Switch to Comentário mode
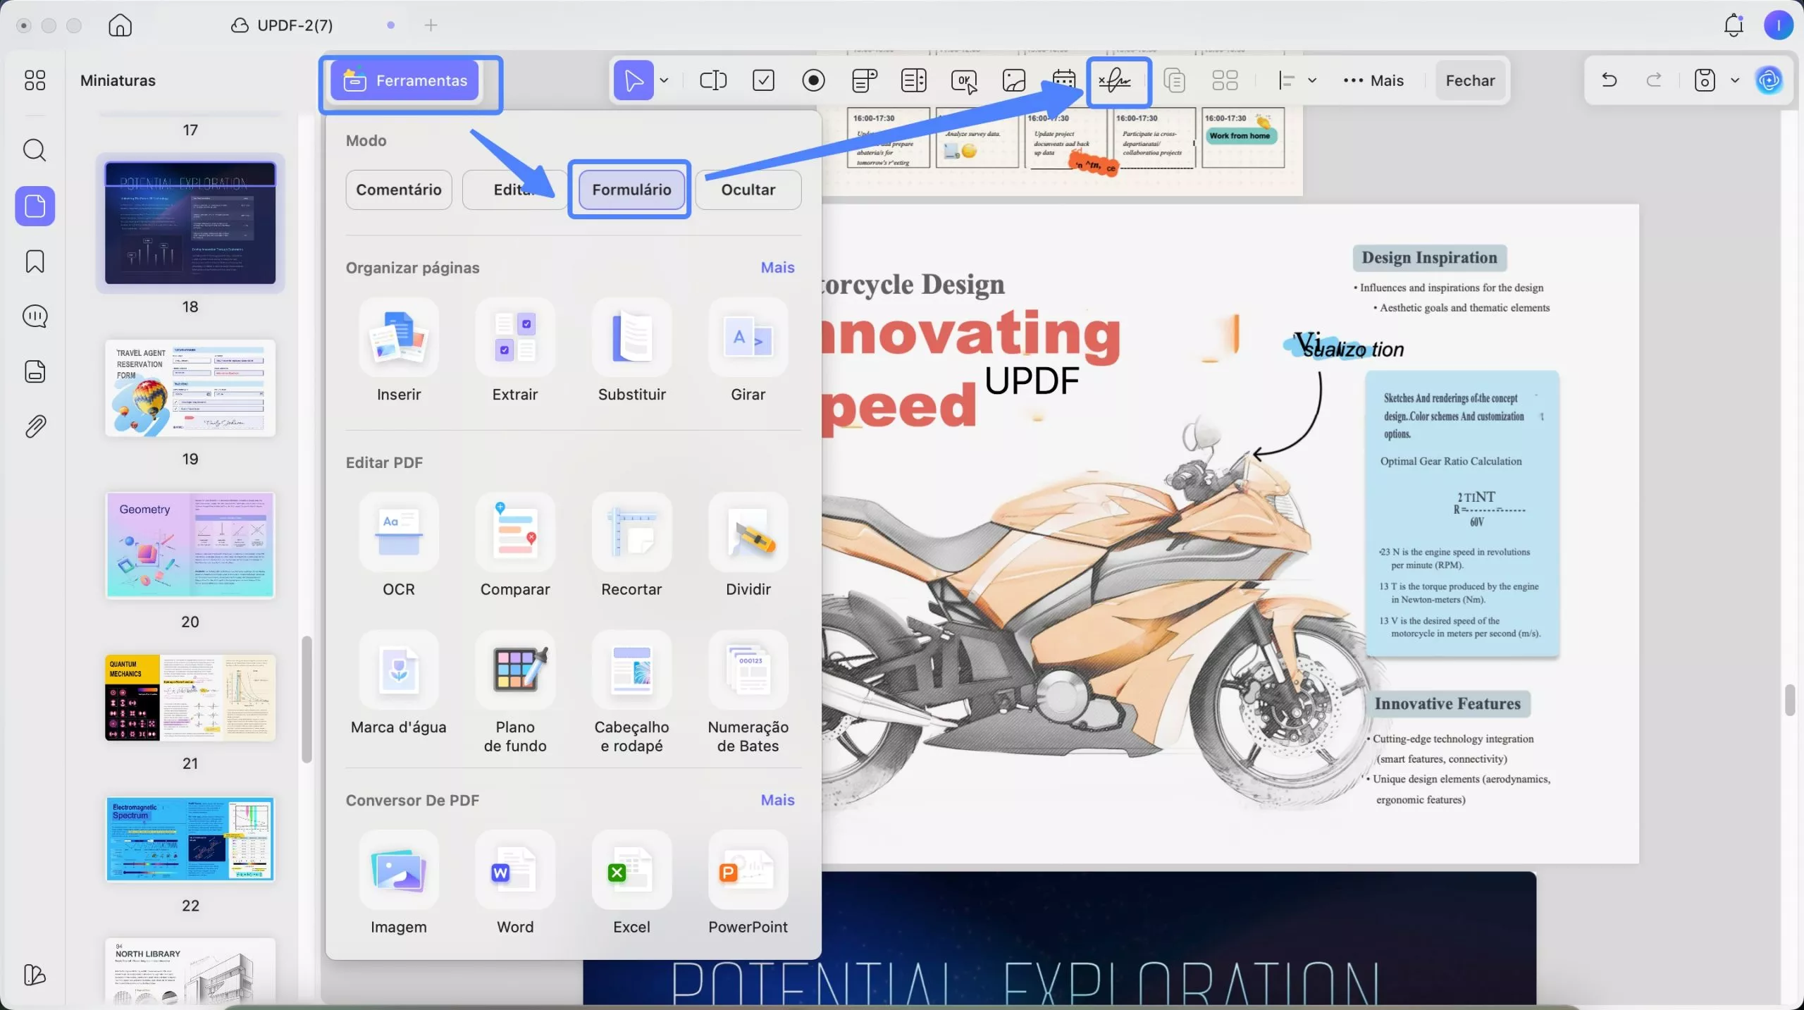The image size is (1804, 1010). [399, 190]
